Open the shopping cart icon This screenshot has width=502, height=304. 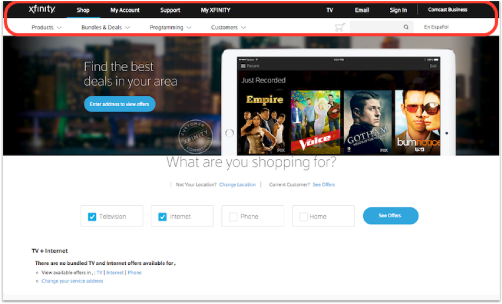point(340,27)
